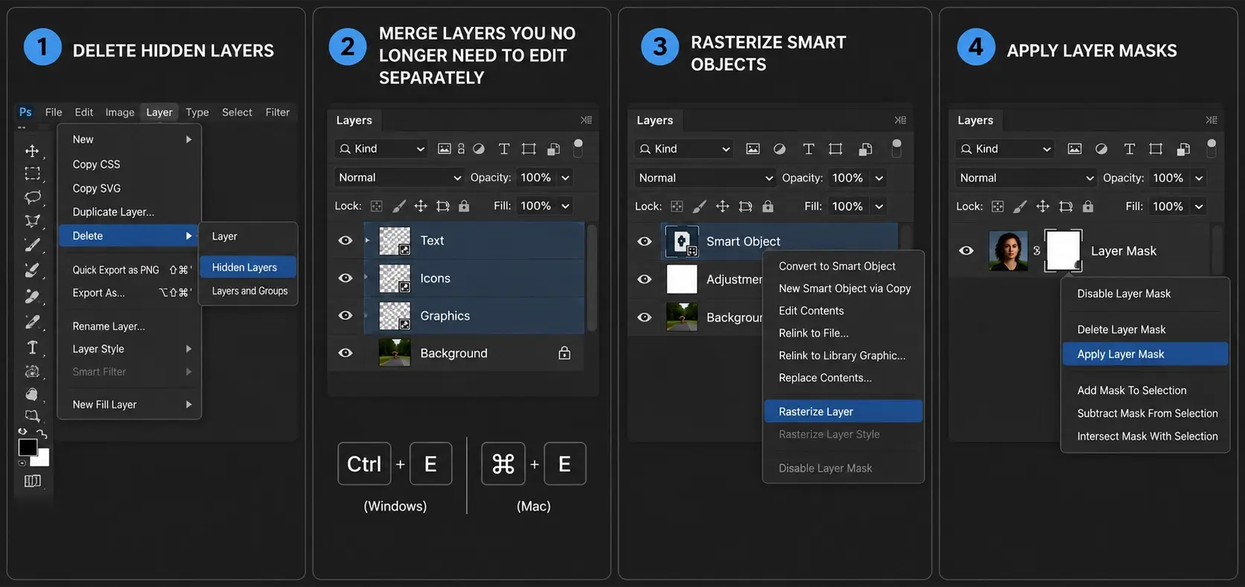1245x587 pixels.
Task: Select the Move tool in the toolbar
Action: 32,150
